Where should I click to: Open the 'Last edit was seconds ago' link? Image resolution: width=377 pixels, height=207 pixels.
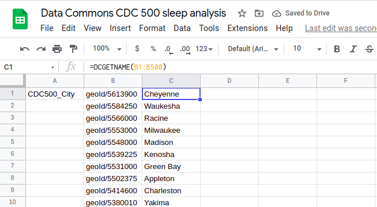(341, 28)
